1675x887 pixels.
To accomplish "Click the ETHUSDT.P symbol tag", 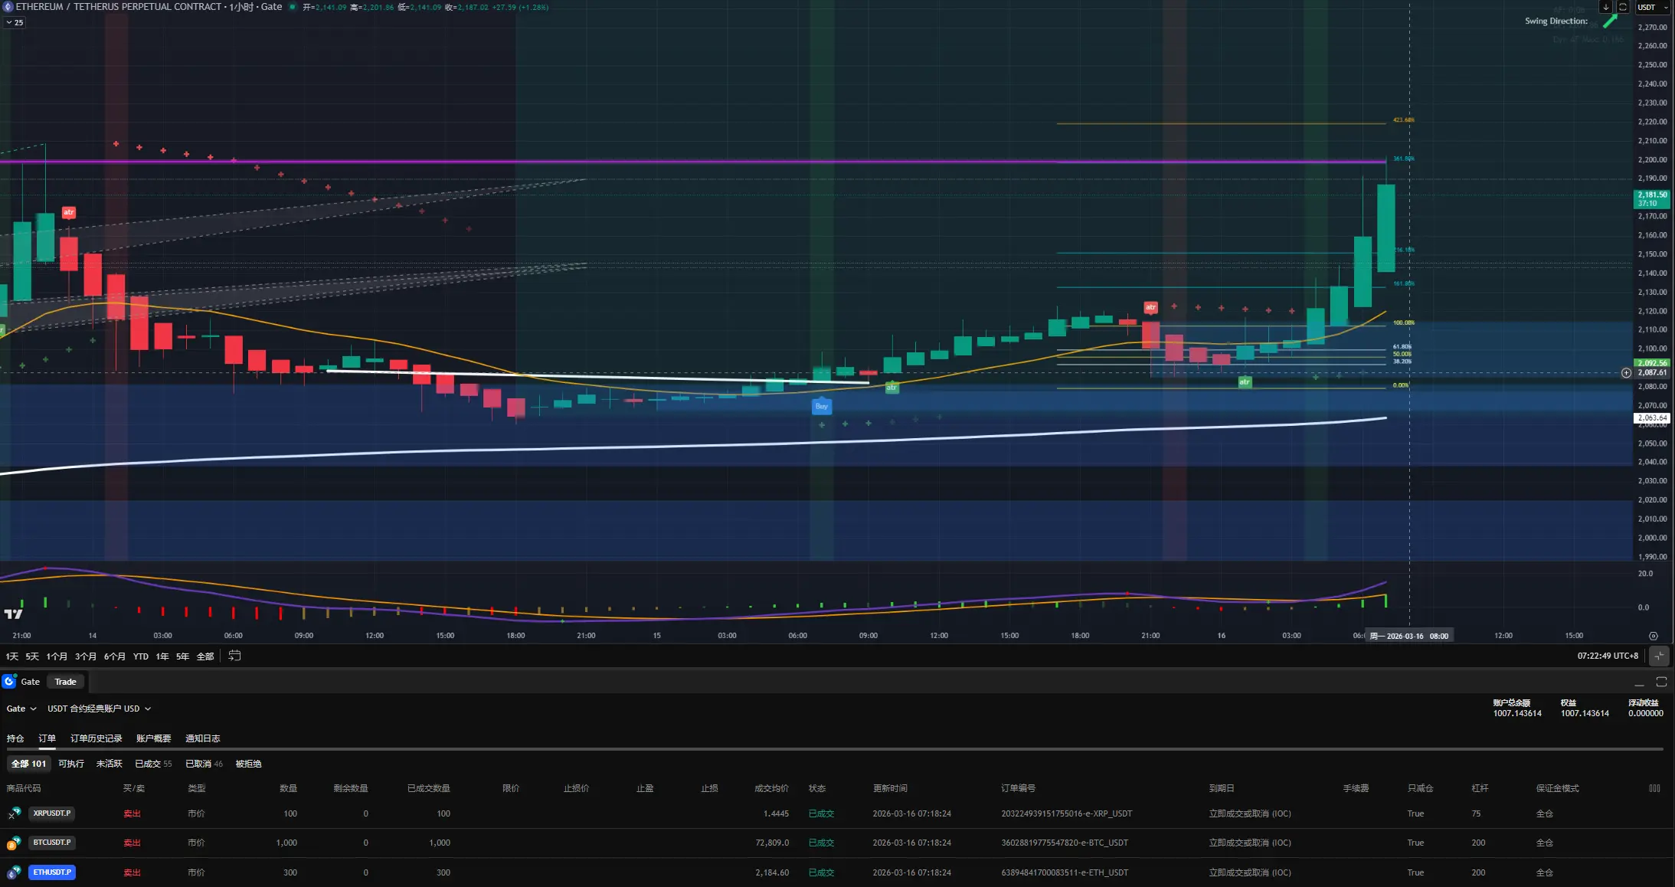I will point(52,872).
